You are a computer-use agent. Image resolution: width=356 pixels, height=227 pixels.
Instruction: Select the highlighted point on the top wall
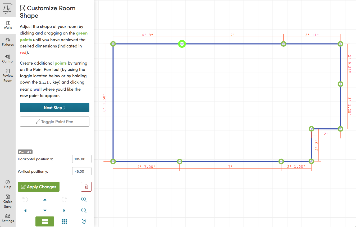click(182, 44)
